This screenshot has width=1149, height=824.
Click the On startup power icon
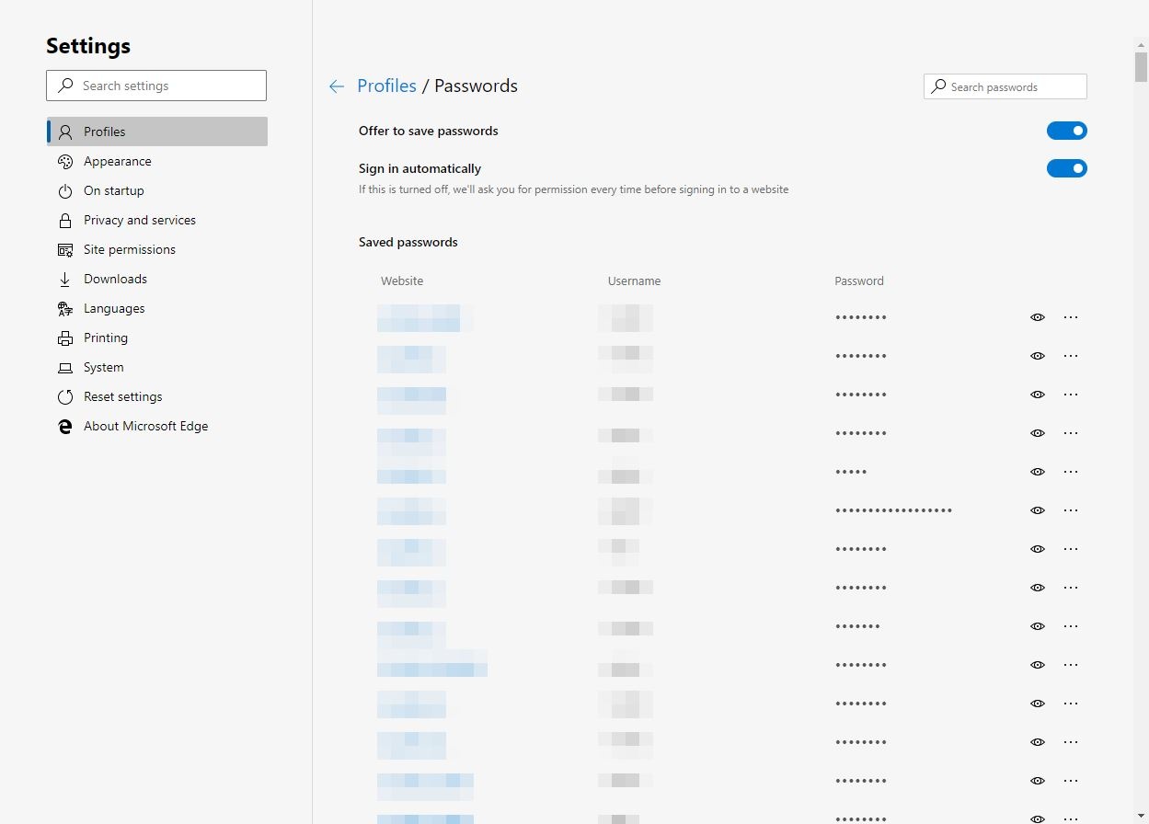65,190
